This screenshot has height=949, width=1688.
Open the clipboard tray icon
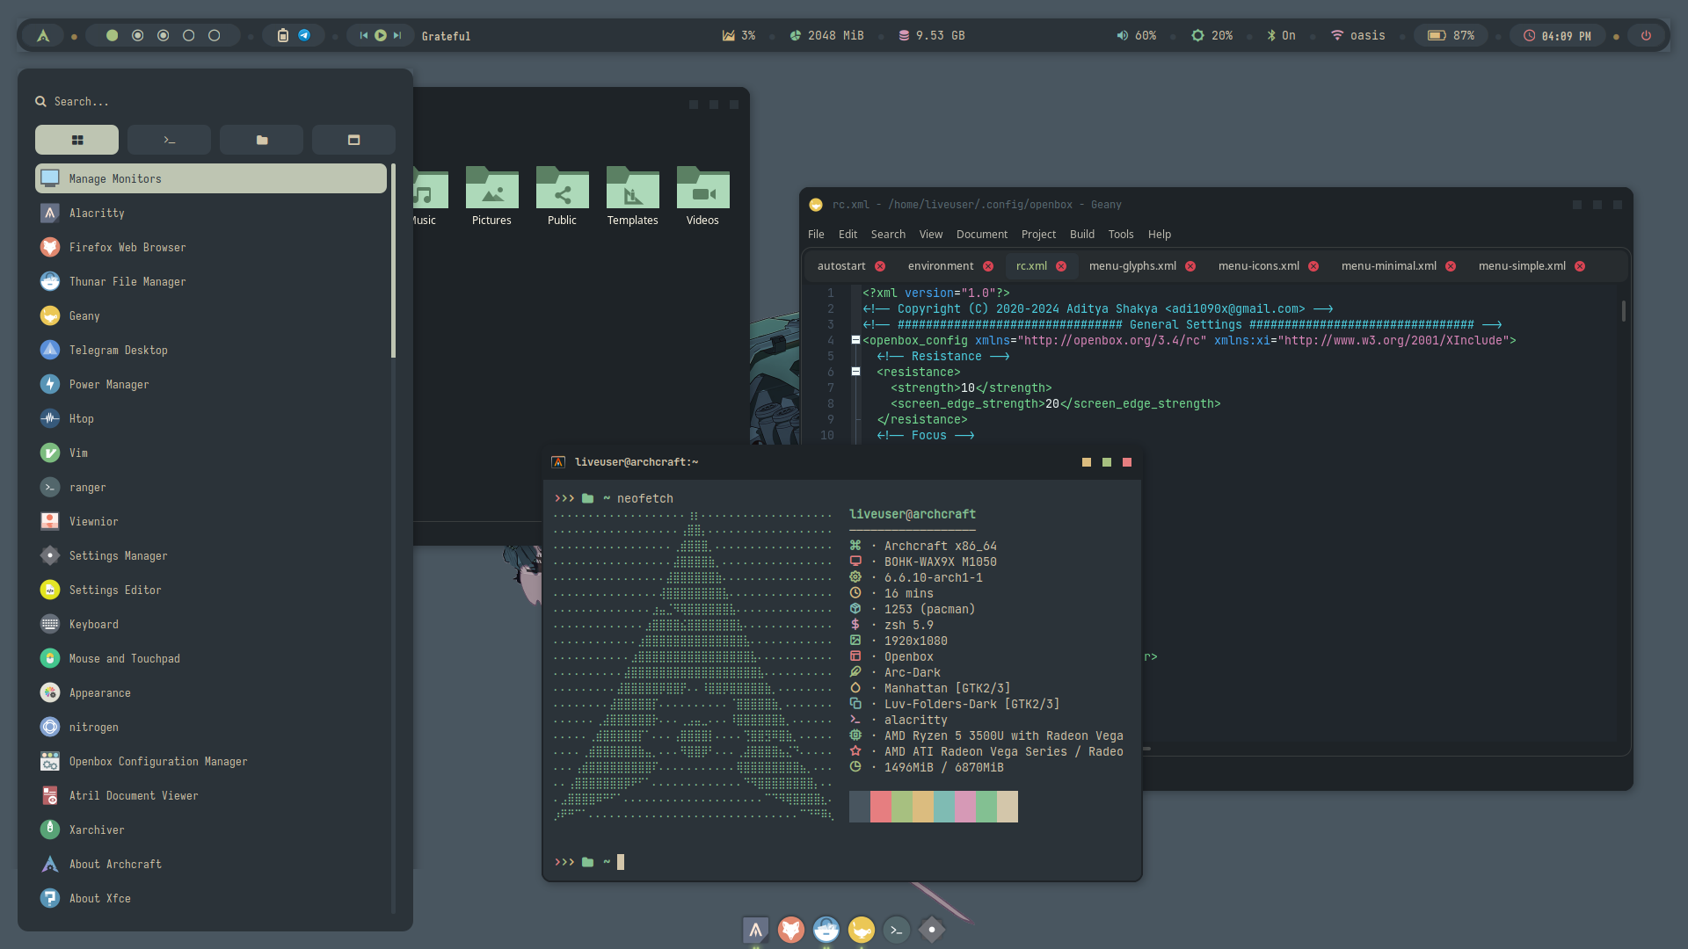pyautogui.click(x=283, y=36)
